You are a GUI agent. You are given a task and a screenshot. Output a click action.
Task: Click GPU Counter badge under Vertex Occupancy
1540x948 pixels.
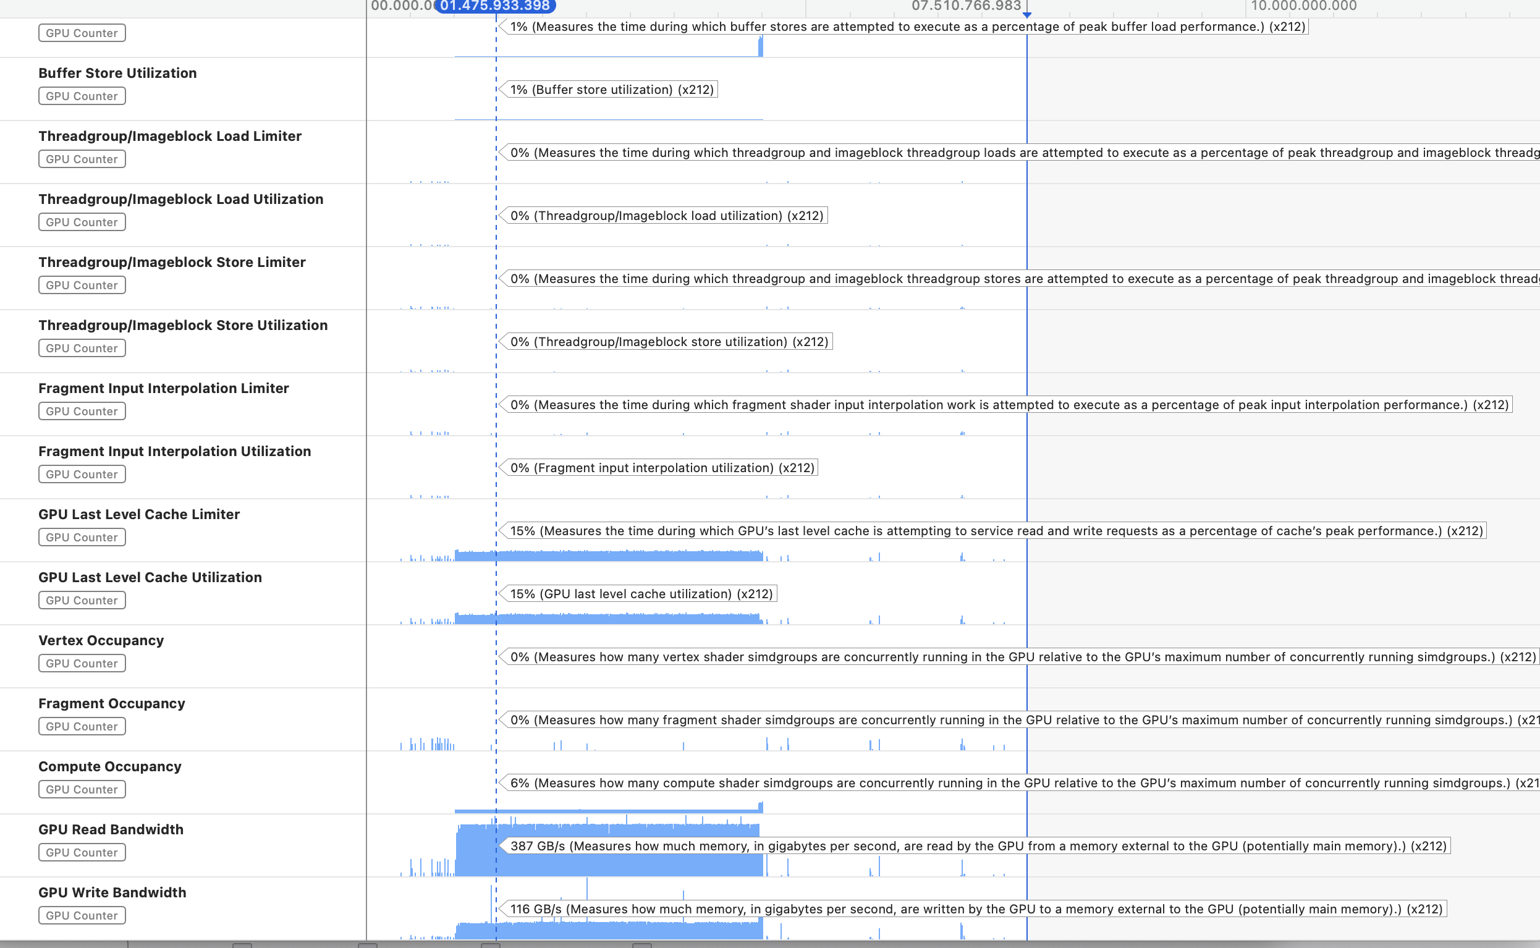click(x=82, y=663)
